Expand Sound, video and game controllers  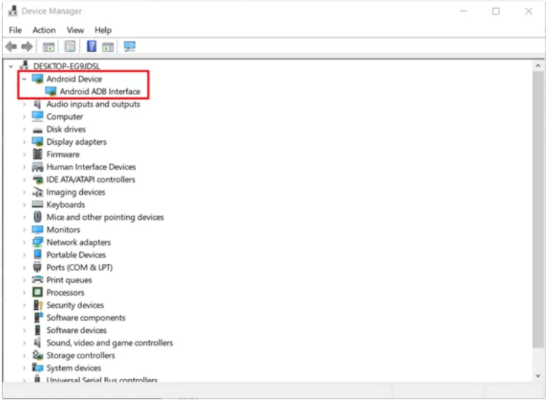click(x=24, y=343)
